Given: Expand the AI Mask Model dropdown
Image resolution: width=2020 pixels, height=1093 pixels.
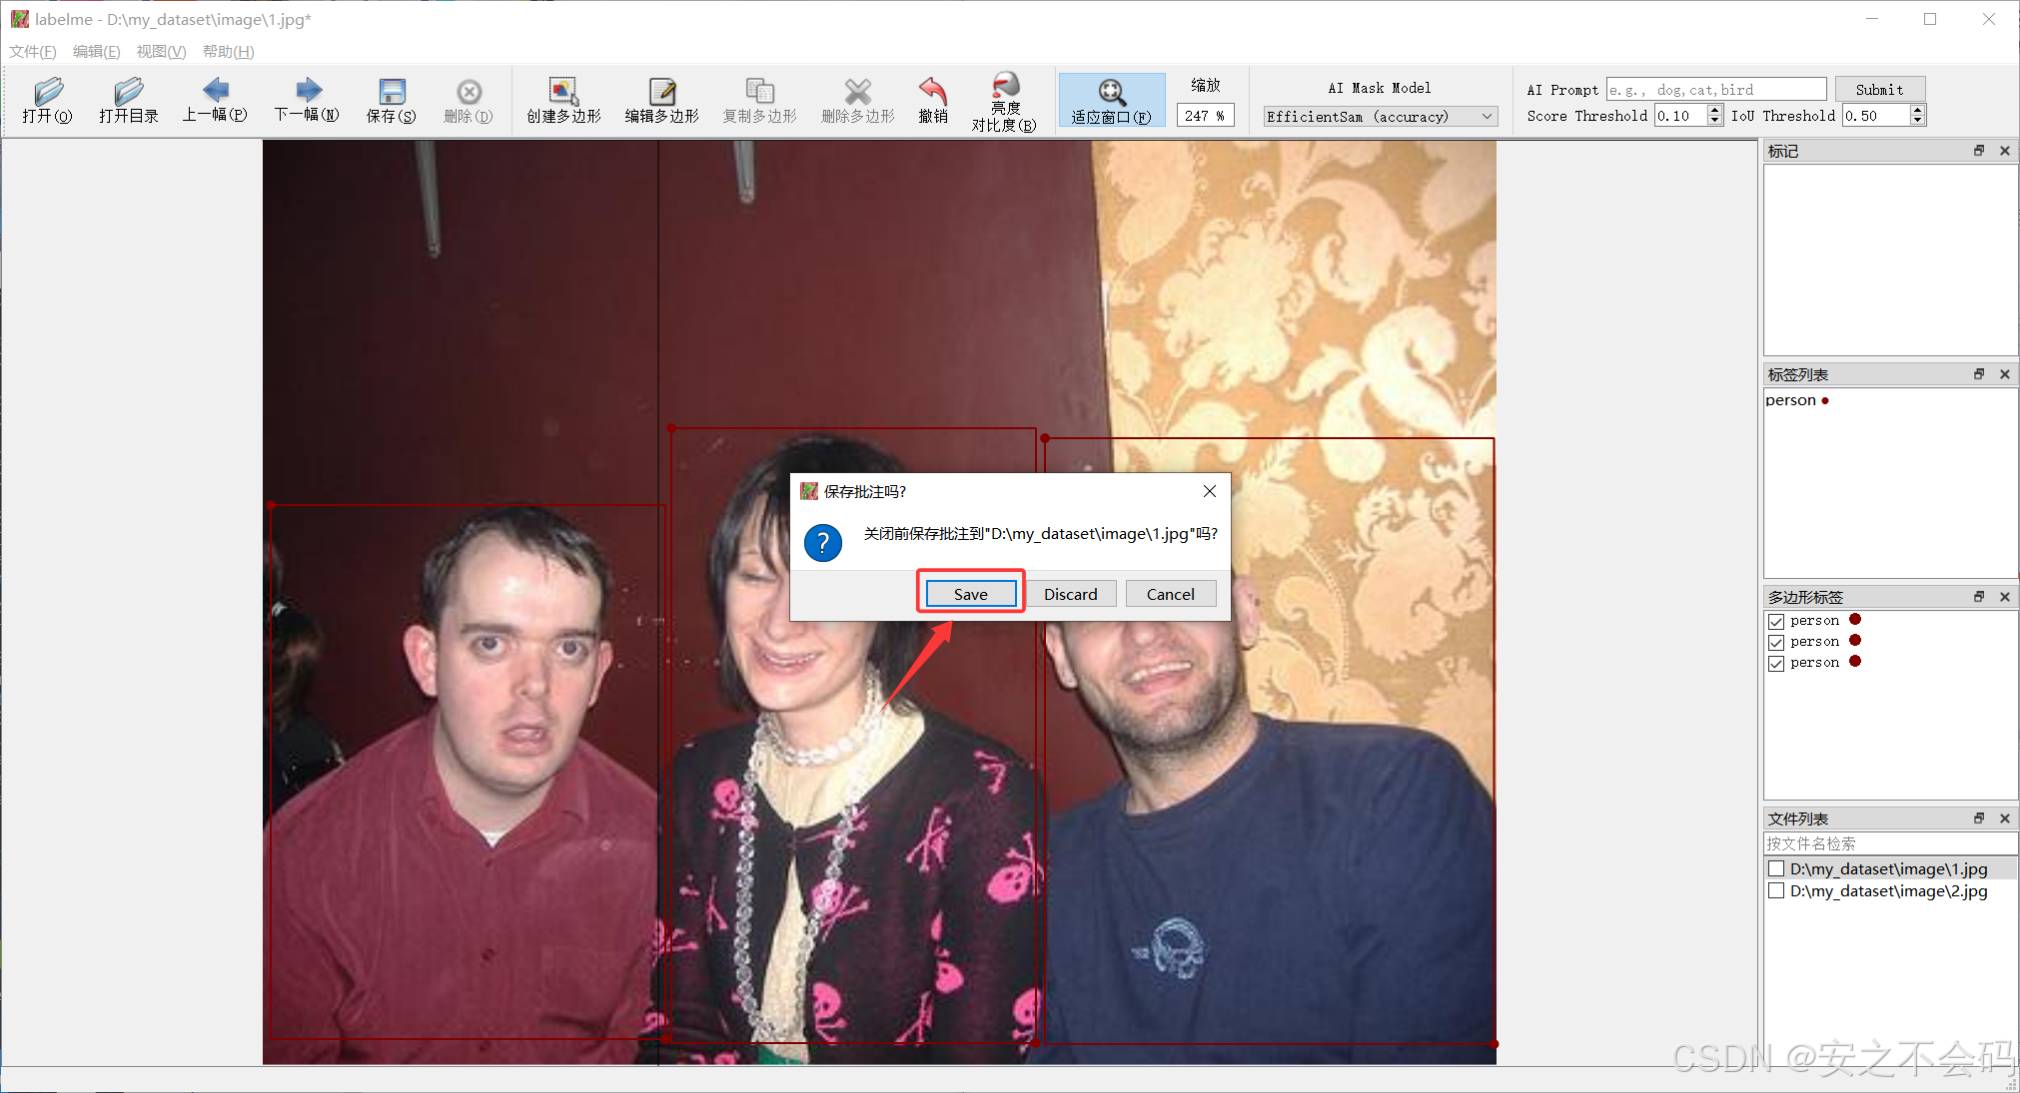Looking at the screenshot, I should [1487, 116].
